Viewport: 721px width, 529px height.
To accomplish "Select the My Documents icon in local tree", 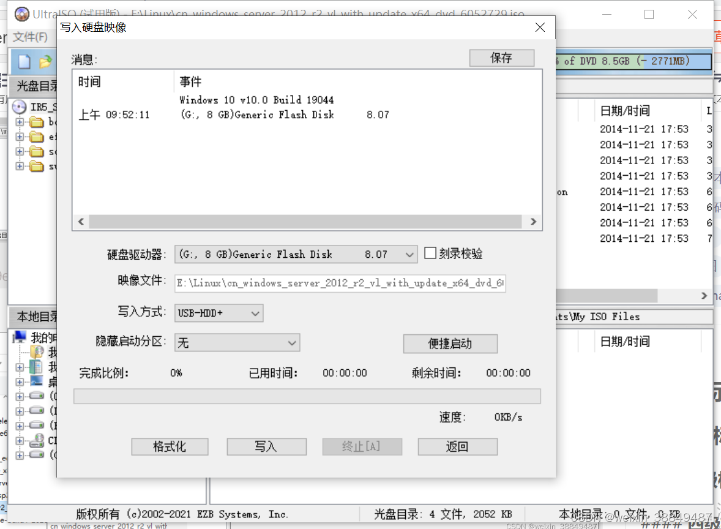I will (x=36, y=367).
